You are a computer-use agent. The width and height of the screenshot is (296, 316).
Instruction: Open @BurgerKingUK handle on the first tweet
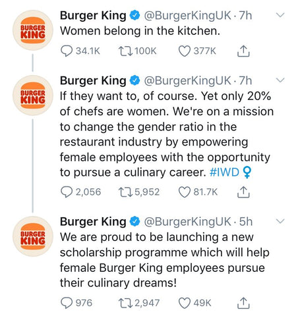(x=187, y=16)
